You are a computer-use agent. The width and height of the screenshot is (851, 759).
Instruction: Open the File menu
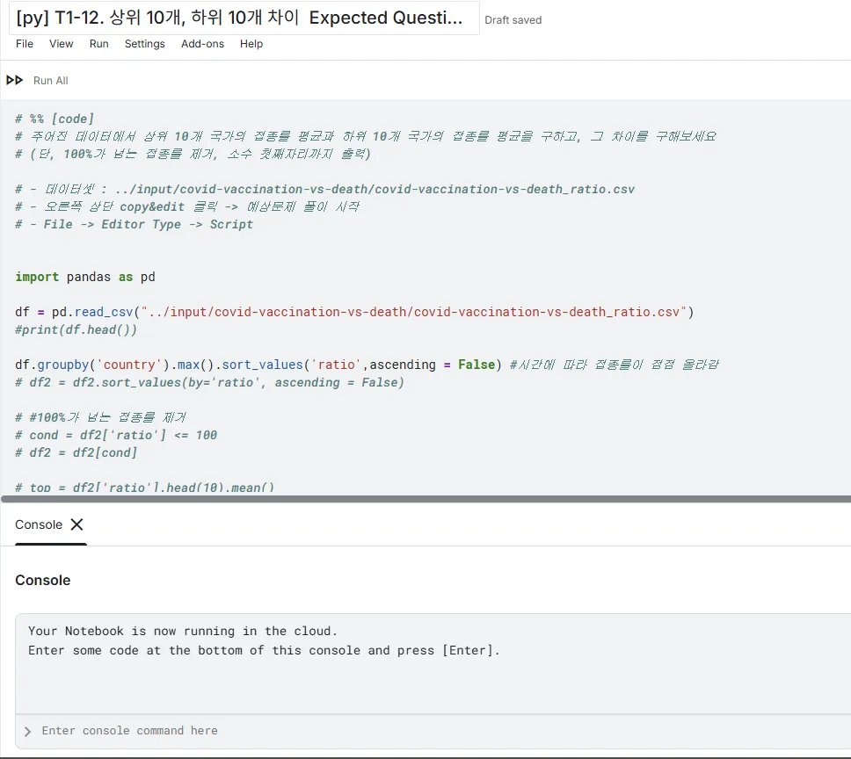24,44
